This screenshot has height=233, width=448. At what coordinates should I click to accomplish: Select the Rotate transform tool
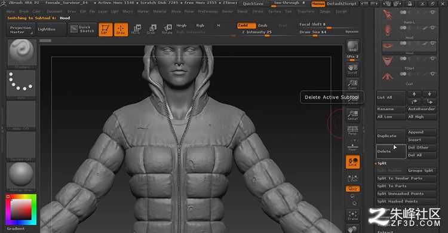tap(167, 29)
